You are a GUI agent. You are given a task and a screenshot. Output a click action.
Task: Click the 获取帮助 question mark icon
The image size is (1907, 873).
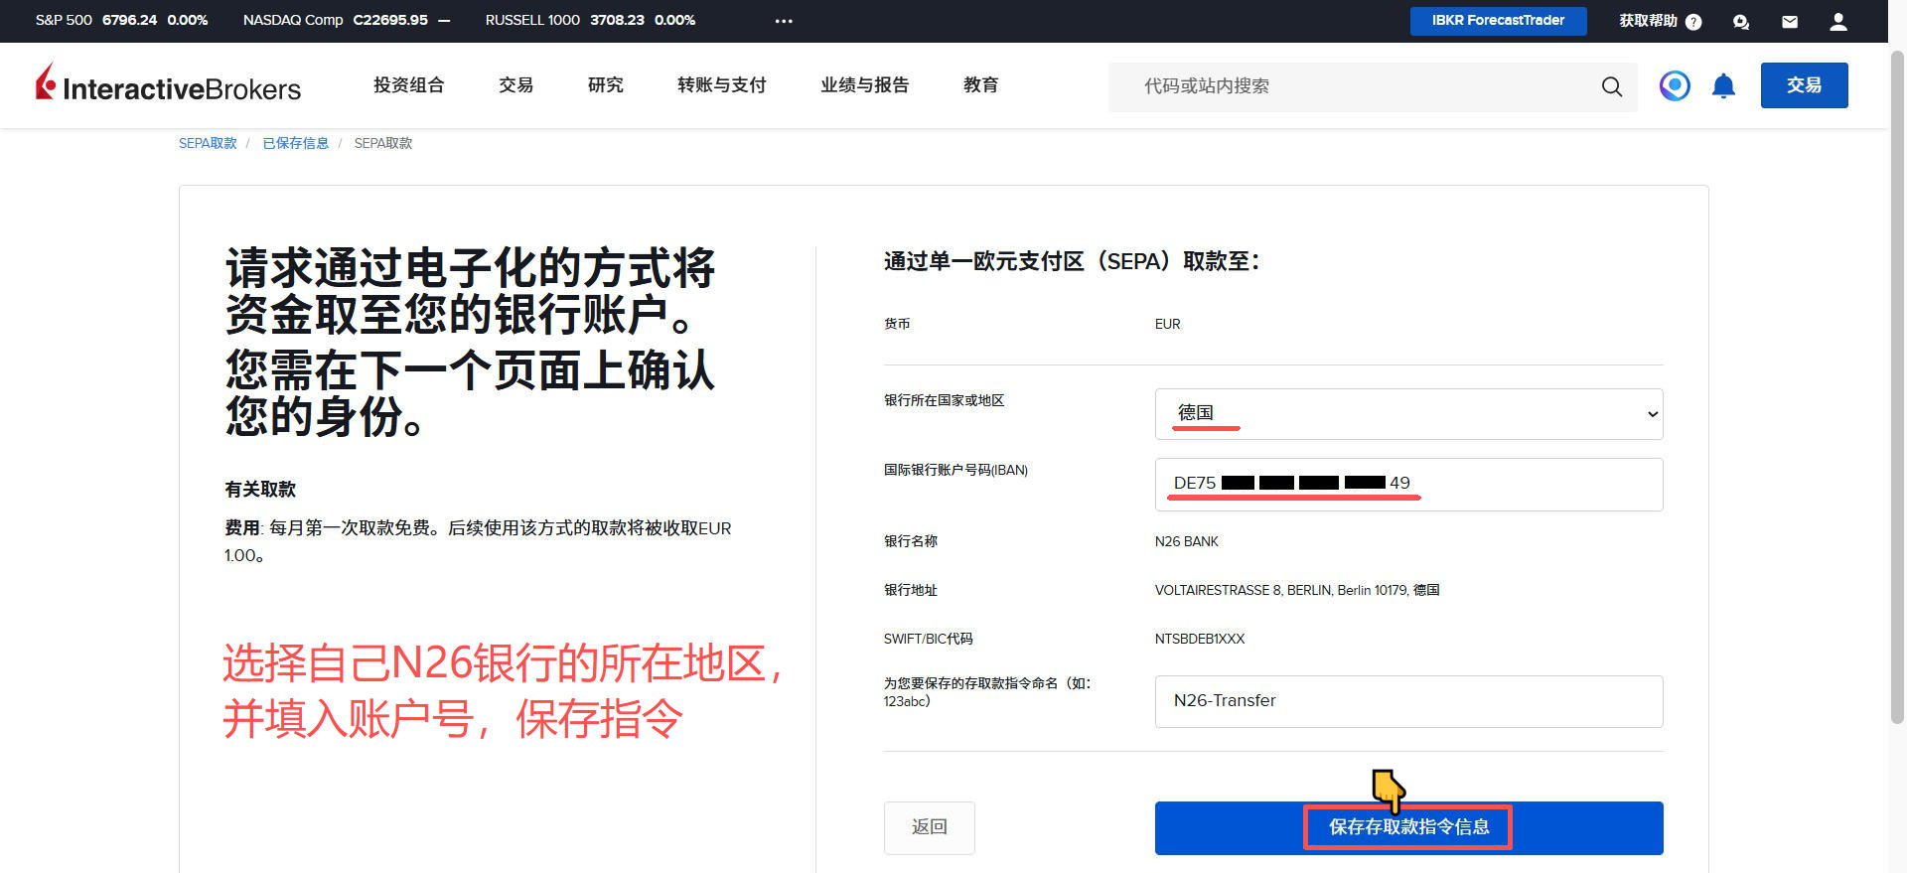click(x=1693, y=22)
